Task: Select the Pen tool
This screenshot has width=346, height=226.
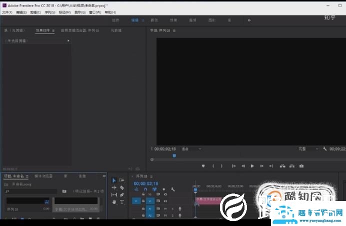Action: click(121, 194)
